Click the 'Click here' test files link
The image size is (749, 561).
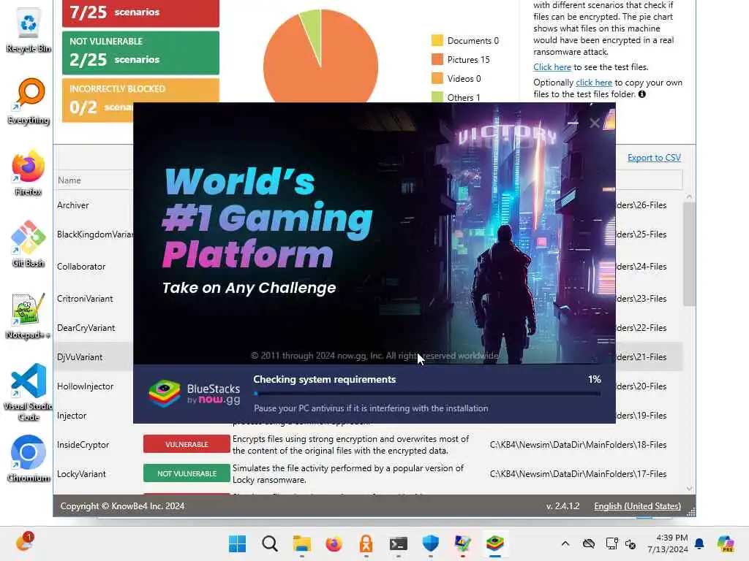[x=552, y=67]
